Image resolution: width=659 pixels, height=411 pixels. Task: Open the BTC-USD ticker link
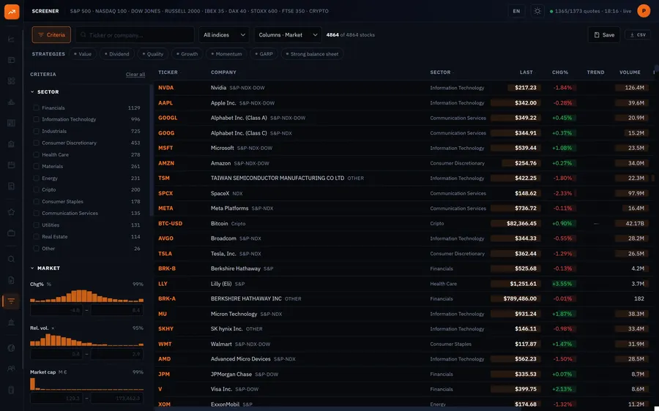click(170, 223)
